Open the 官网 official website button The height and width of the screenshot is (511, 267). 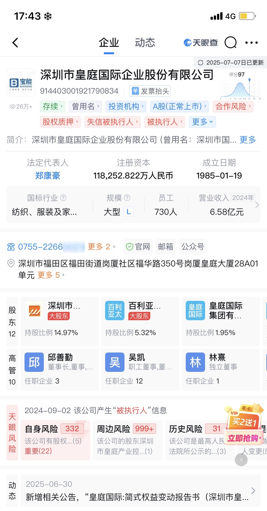click(138, 247)
